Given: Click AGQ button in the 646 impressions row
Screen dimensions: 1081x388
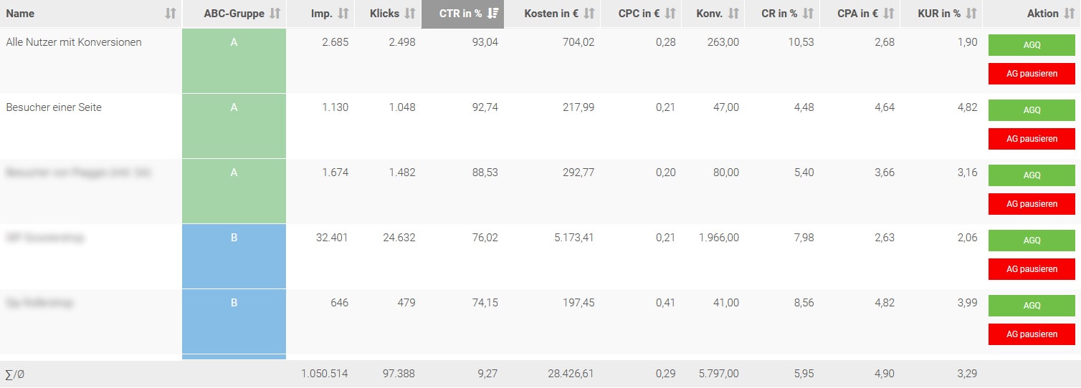Looking at the screenshot, I should click(x=1032, y=306).
